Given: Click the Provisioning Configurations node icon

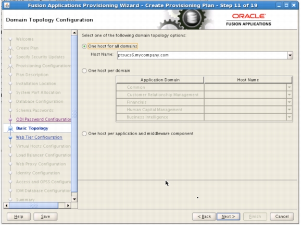Looking at the screenshot, I should point(10,66).
